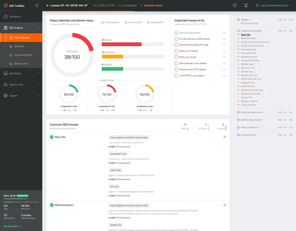This screenshot has width=296, height=231.
Task: Check off 'Decrease the number of H1 tags'
Action: [176, 45]
